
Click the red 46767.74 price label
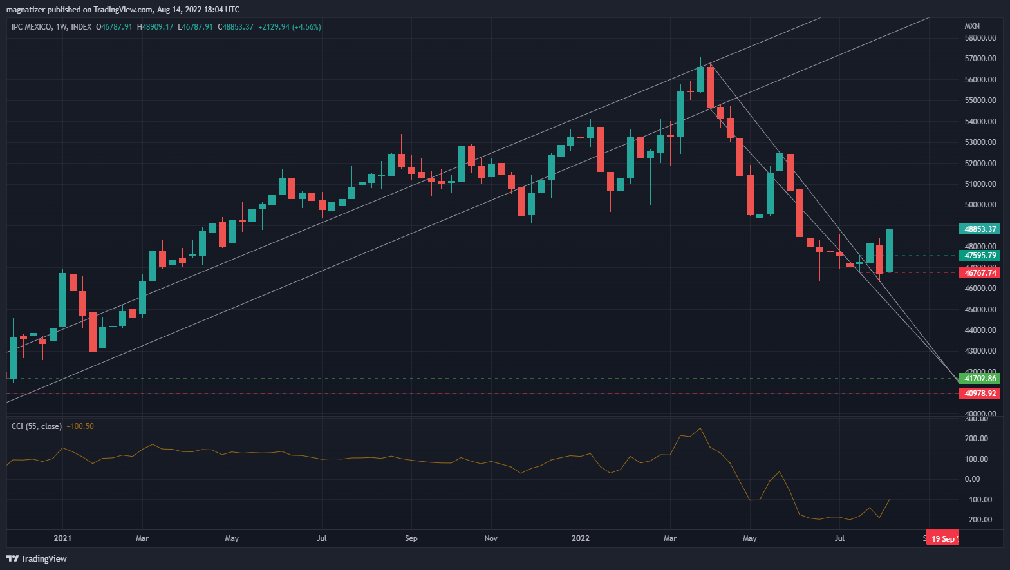point(980,273)
